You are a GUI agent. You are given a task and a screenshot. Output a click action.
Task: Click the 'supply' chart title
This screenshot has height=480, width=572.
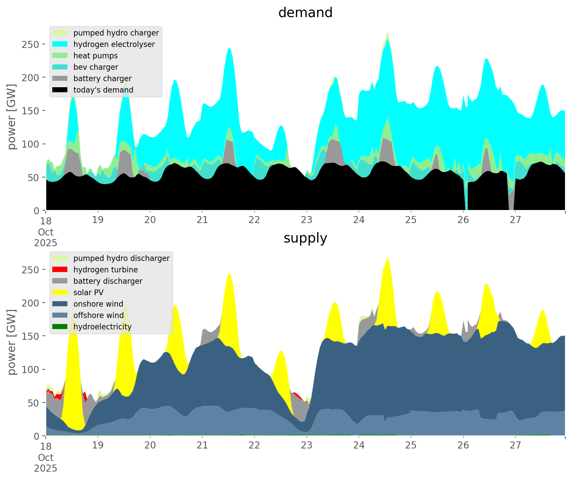[x=305, y=238]
